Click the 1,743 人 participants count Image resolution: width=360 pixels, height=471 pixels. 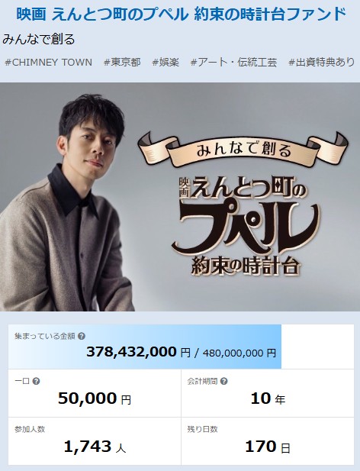click(95, 447)
